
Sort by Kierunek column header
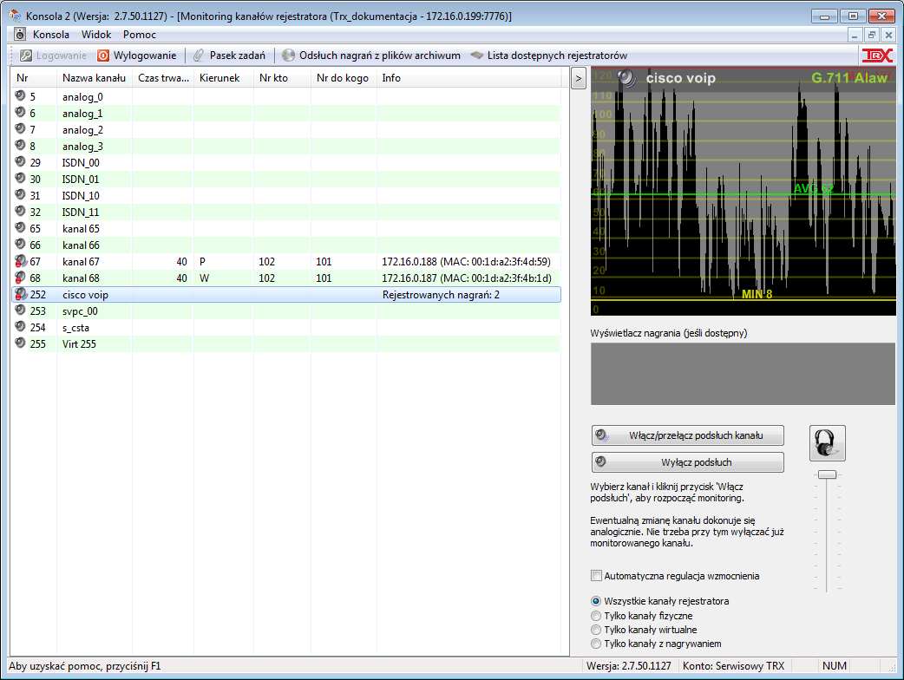(224, 78)
